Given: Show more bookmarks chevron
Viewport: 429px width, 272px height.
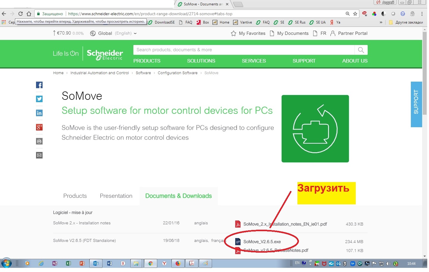Looking at the screenshot, I should coord(381,22).
